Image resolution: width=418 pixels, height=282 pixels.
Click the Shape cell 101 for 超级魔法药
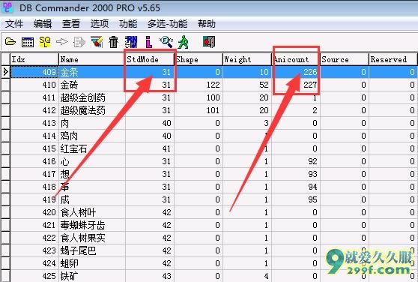199,110
